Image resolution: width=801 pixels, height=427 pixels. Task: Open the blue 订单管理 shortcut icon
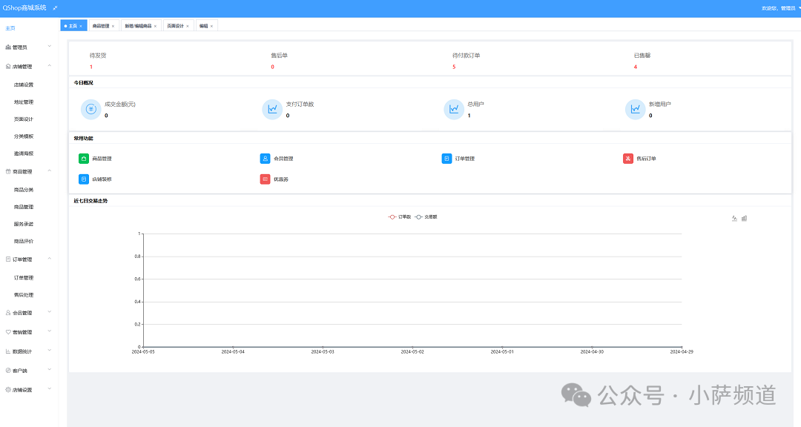coord(446,159)
